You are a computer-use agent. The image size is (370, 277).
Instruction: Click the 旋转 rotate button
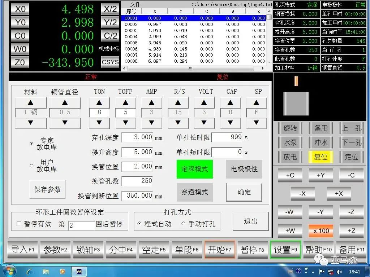290,128
